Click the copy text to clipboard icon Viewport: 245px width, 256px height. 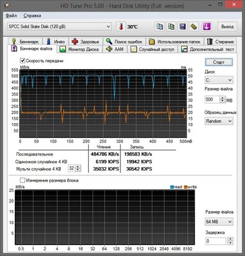click(x=160, y=27)
